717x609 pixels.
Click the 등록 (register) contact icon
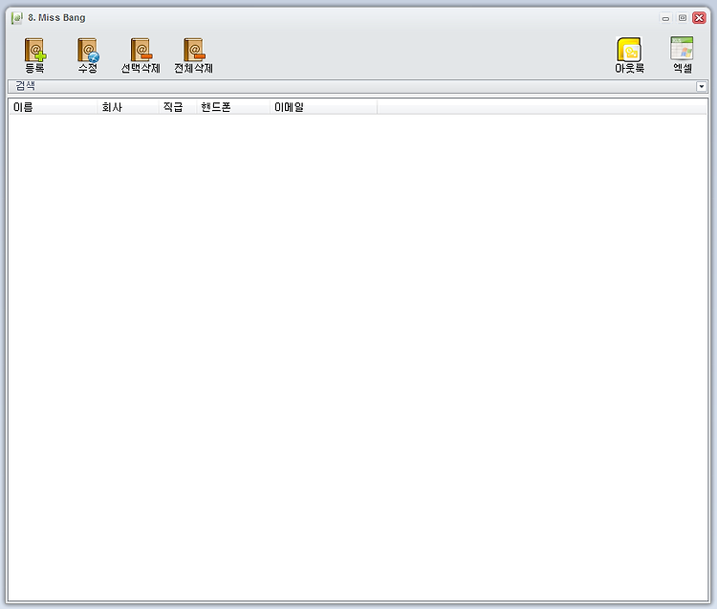[34, 55]
